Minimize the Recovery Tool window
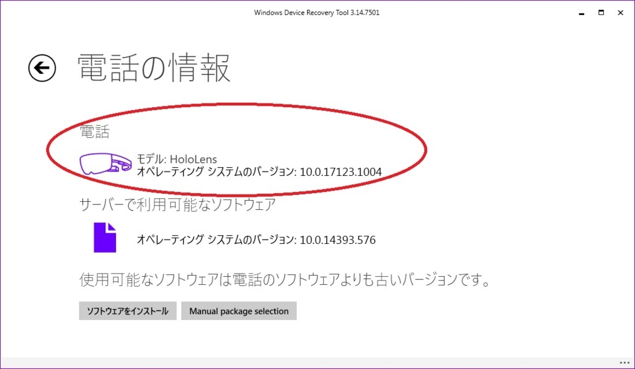 coord(582,13)
